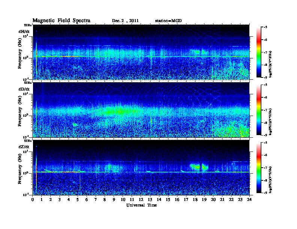
Task: Click the "11" hour tick label on the time axis
Action: click(132, 199)
